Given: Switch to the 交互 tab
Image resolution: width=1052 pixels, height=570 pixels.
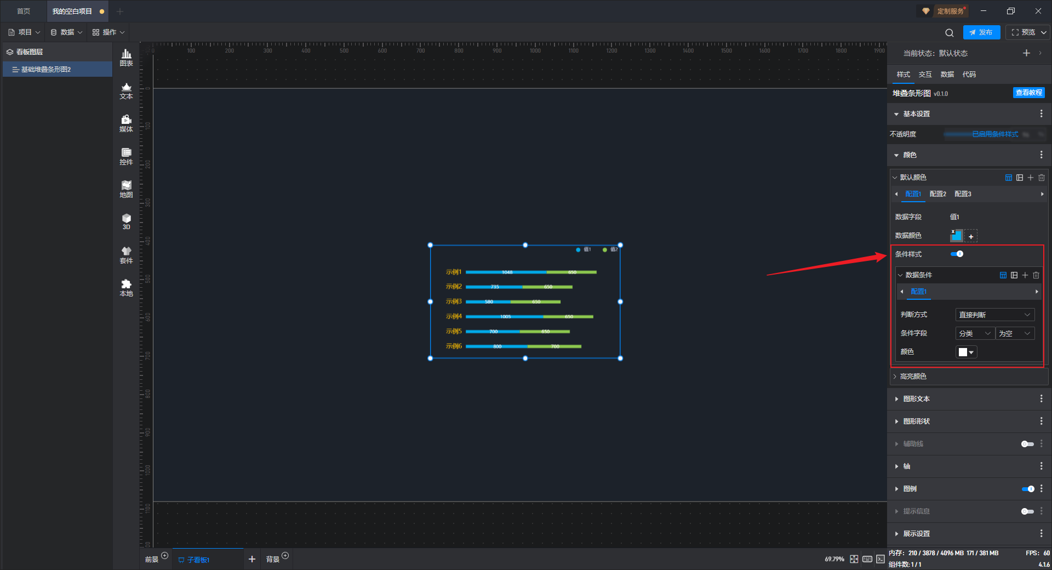Looking at the screenshot, I should (x=925, y=75).
